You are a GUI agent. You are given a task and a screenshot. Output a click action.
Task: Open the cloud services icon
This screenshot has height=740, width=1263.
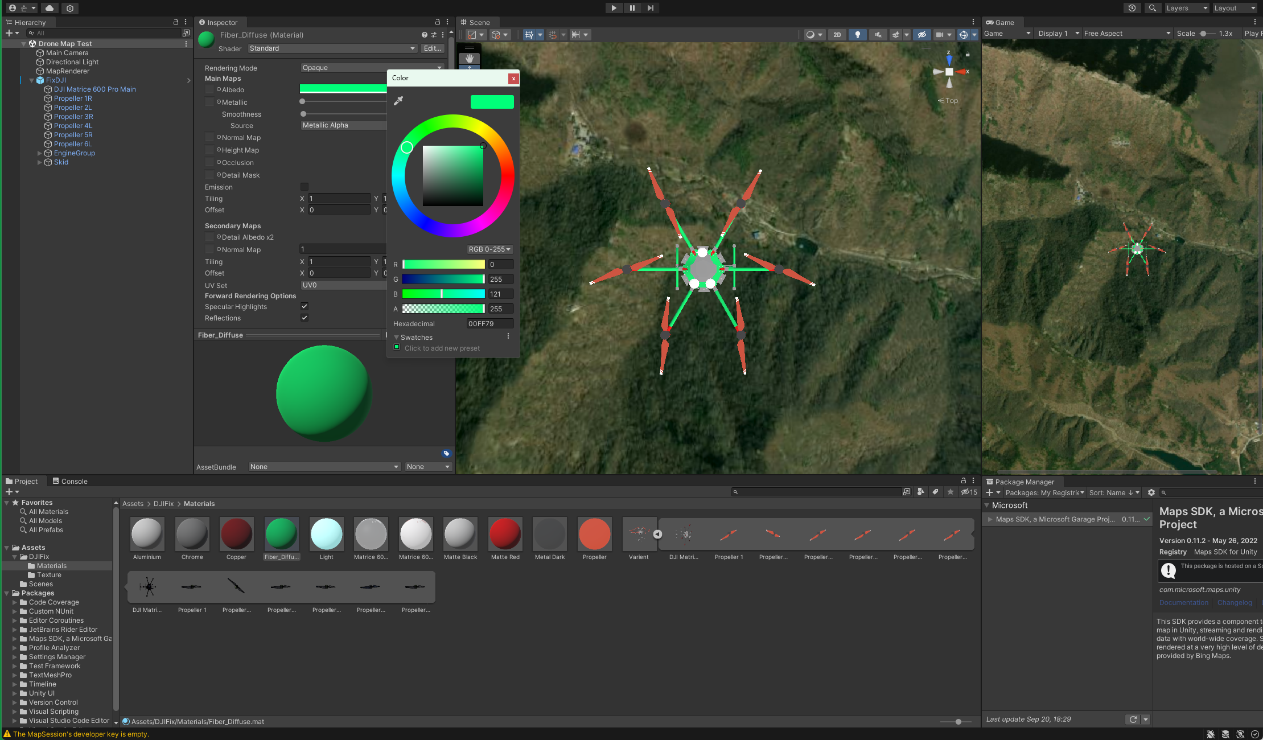(x=50, y=8)
